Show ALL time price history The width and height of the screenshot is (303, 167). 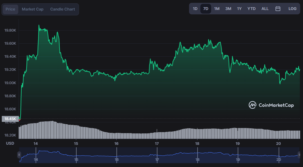tap(265, 9)
